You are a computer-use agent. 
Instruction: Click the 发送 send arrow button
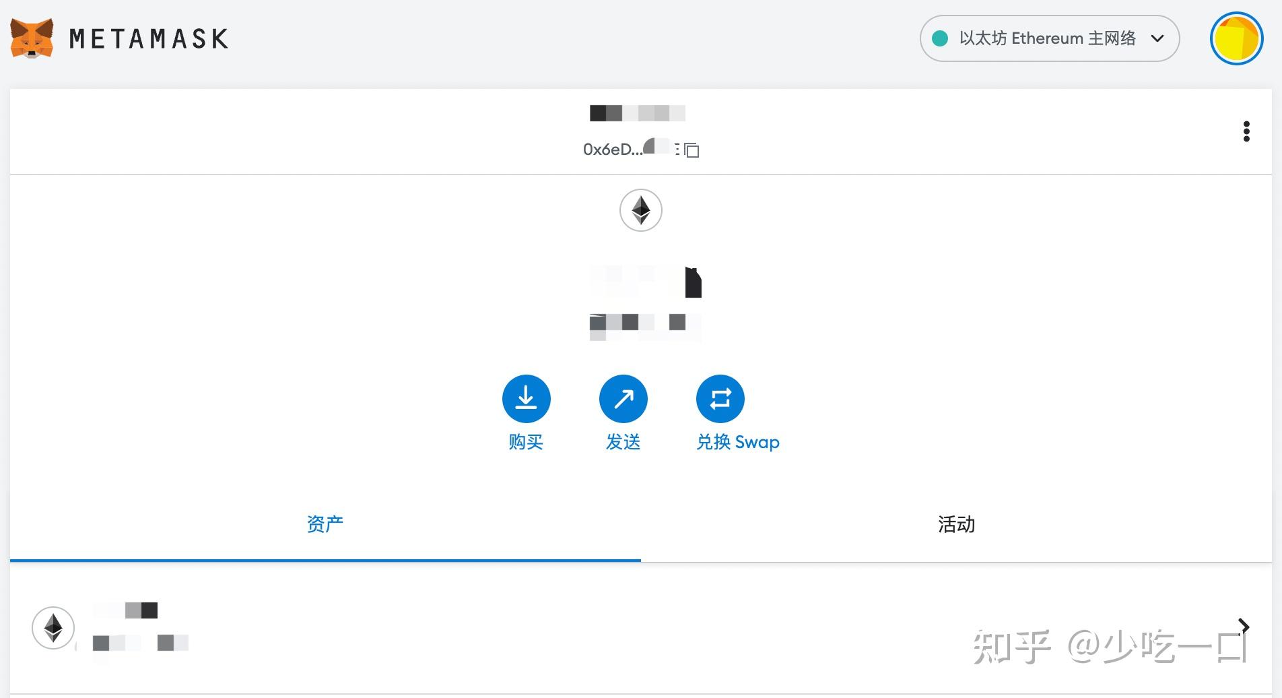(x=623, y=399)
